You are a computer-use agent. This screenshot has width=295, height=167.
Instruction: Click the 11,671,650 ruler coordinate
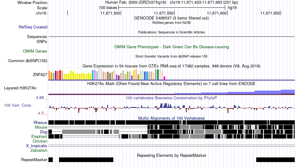pyautogui.click(x=270, y=13)
